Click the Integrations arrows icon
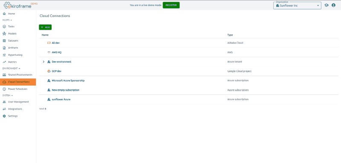Screen dimensions: 341x163 pos(4,109)
